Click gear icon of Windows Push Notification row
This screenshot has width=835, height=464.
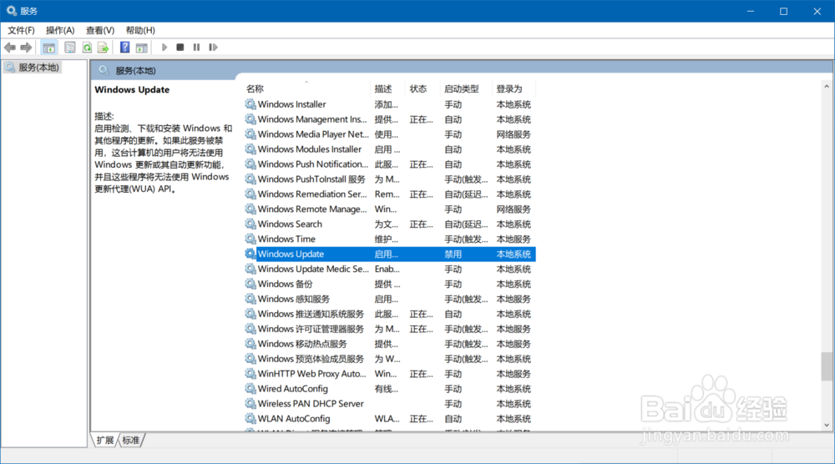point(250,164)
